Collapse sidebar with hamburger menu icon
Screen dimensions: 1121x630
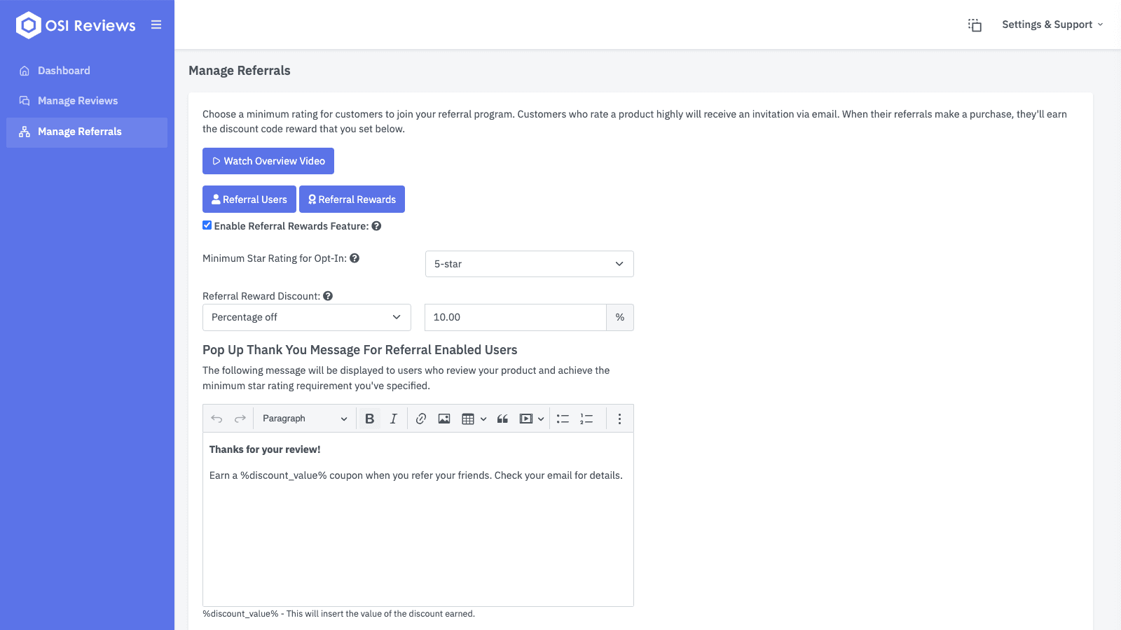point(156,25)
